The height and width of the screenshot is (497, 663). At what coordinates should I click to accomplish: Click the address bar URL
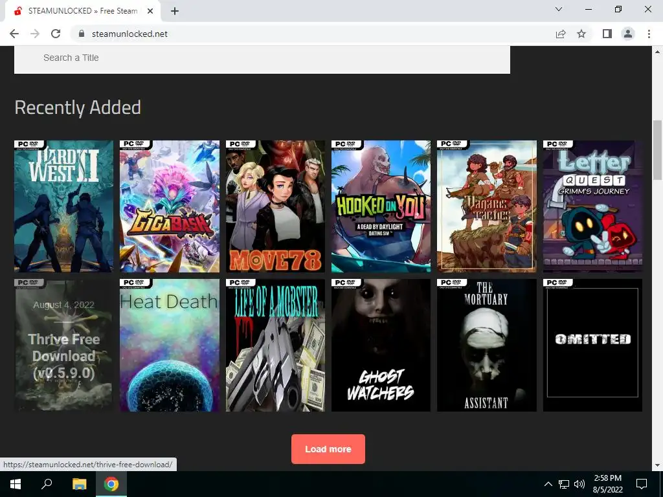[129, 34]
